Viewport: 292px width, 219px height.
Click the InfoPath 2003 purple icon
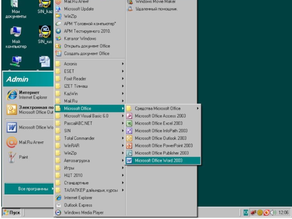[129, 131]
